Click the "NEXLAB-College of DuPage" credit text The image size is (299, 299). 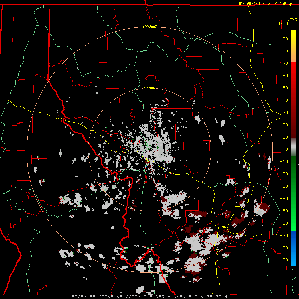pyautogui.click(x=265, y=4)
